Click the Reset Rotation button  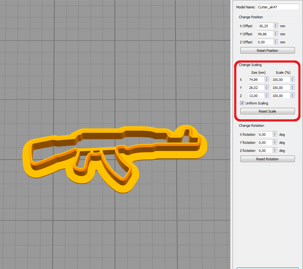(x=267, y=159)
